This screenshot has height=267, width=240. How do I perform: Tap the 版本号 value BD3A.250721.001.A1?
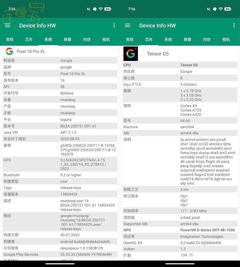pyautogui.click(x=78, y=126)
